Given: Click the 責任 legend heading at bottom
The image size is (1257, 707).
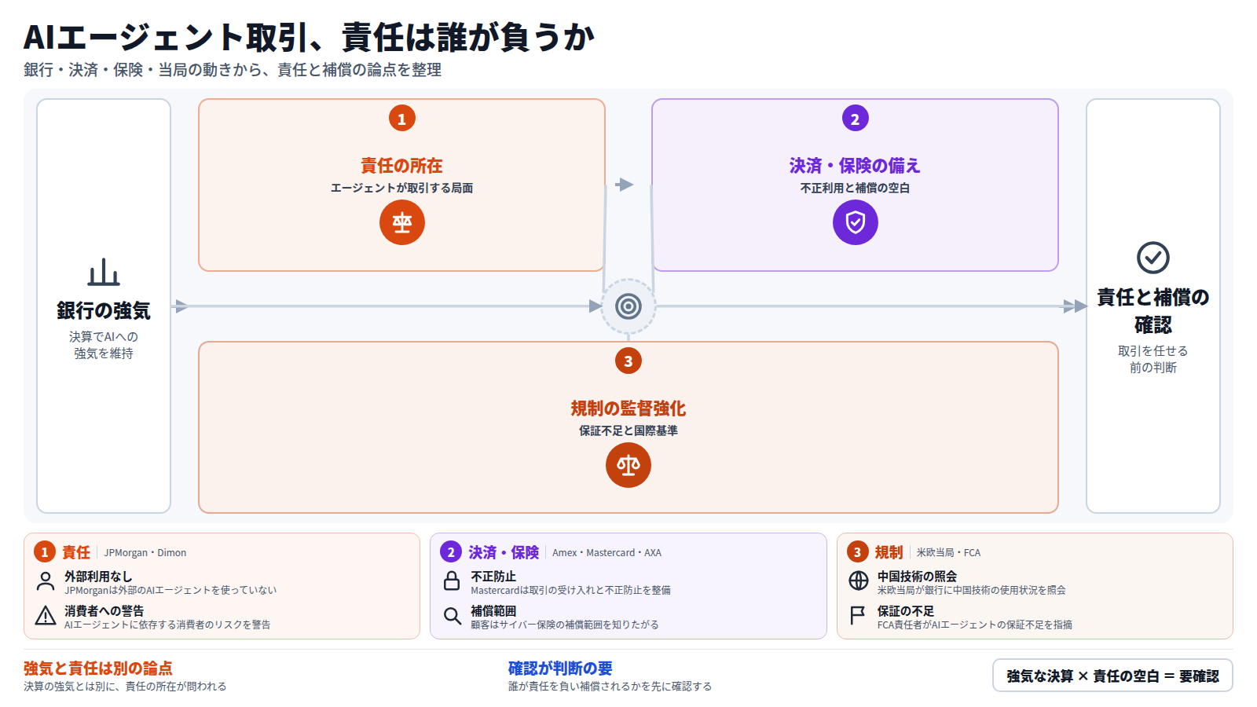Looking at the screenshot, I should [76, 552].
